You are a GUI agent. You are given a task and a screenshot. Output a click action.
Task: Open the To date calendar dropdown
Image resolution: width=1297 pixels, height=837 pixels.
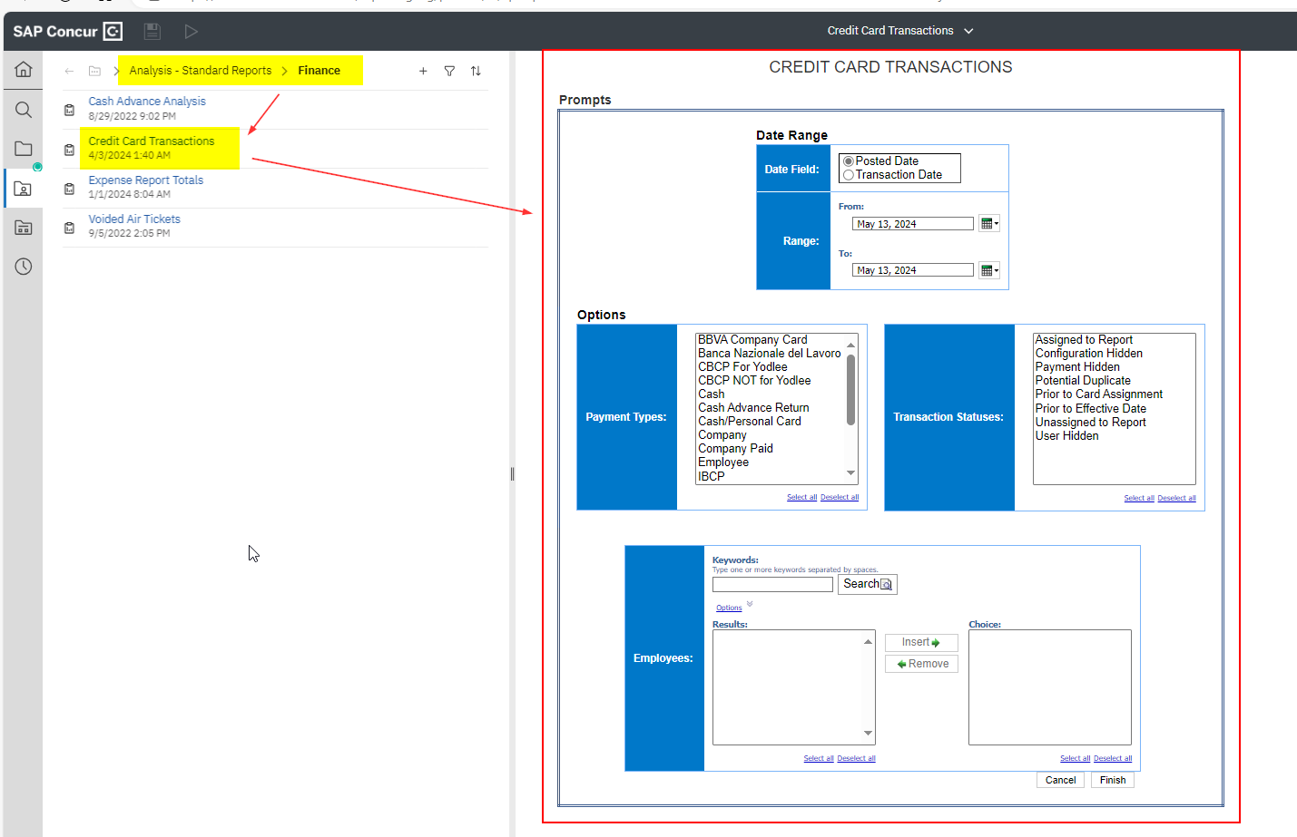(x=989, y=270)
